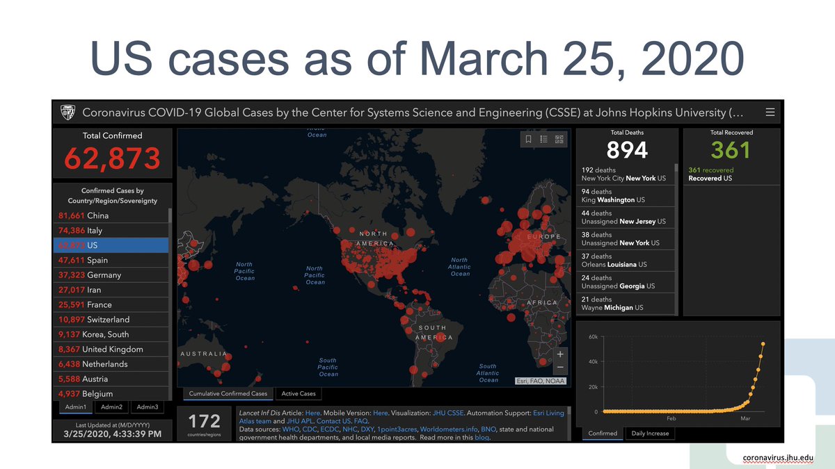Switch to Cumulative Confirmed Cases tab
The width and height of the screenshot is (835, 469).
[228, 394]
